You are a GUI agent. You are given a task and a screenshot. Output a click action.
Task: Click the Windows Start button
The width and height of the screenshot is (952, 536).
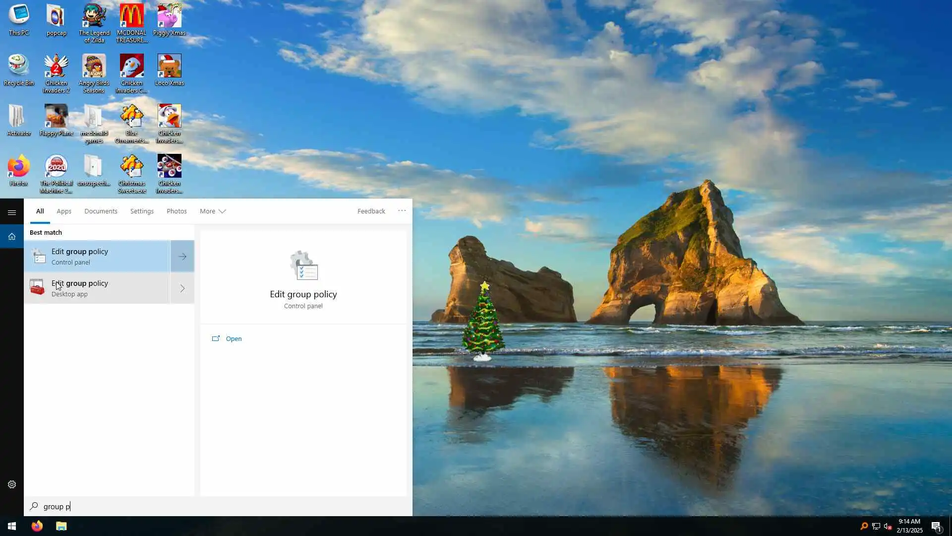pyautogui.click(x=12, y=526)
